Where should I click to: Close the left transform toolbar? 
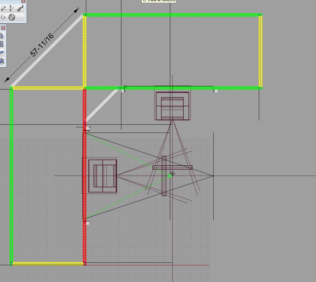pyautogui.click(x=3, y=28)
